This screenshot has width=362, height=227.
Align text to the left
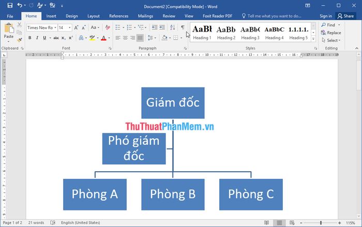coord(118,38)
